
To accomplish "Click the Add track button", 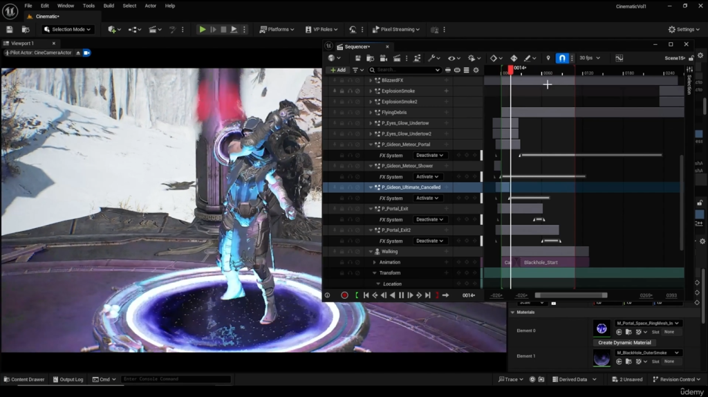I will click(x=338, y=70).
